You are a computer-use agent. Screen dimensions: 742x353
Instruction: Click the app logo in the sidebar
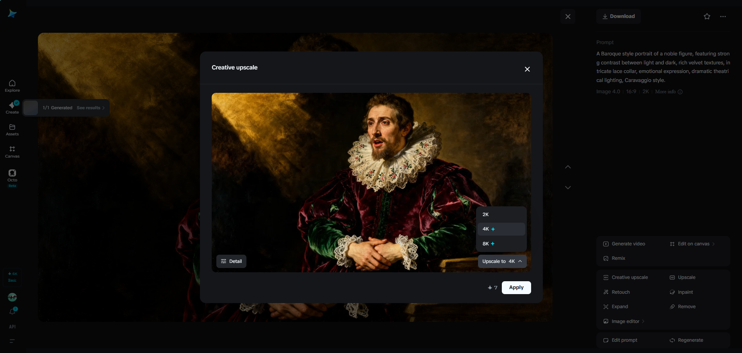[12, 14]
